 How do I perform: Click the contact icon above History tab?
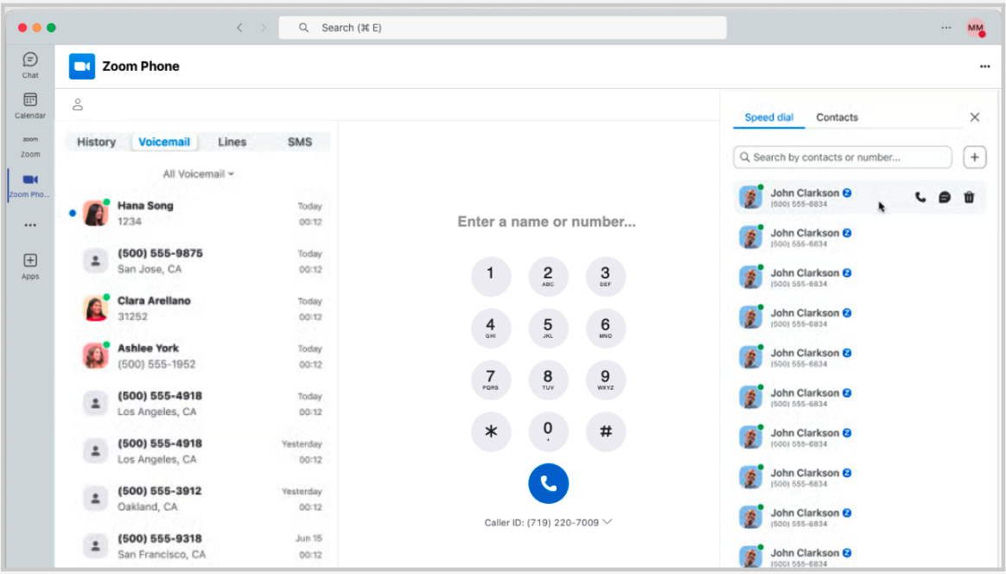78,105
